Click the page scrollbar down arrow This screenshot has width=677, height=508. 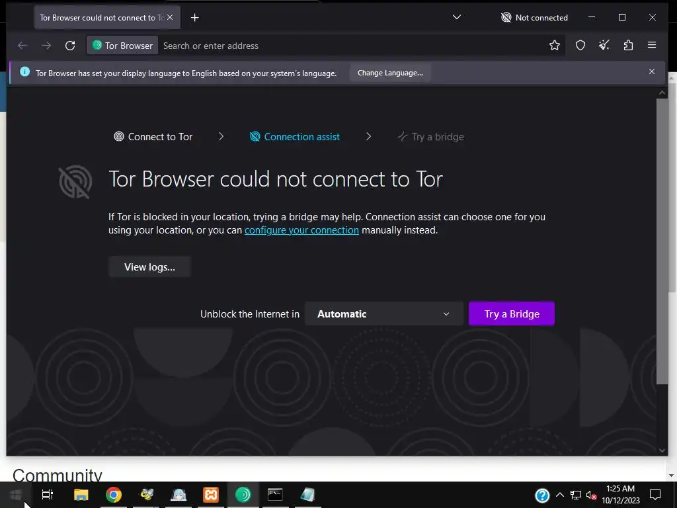pyautogui.click(x=662, y=450)
